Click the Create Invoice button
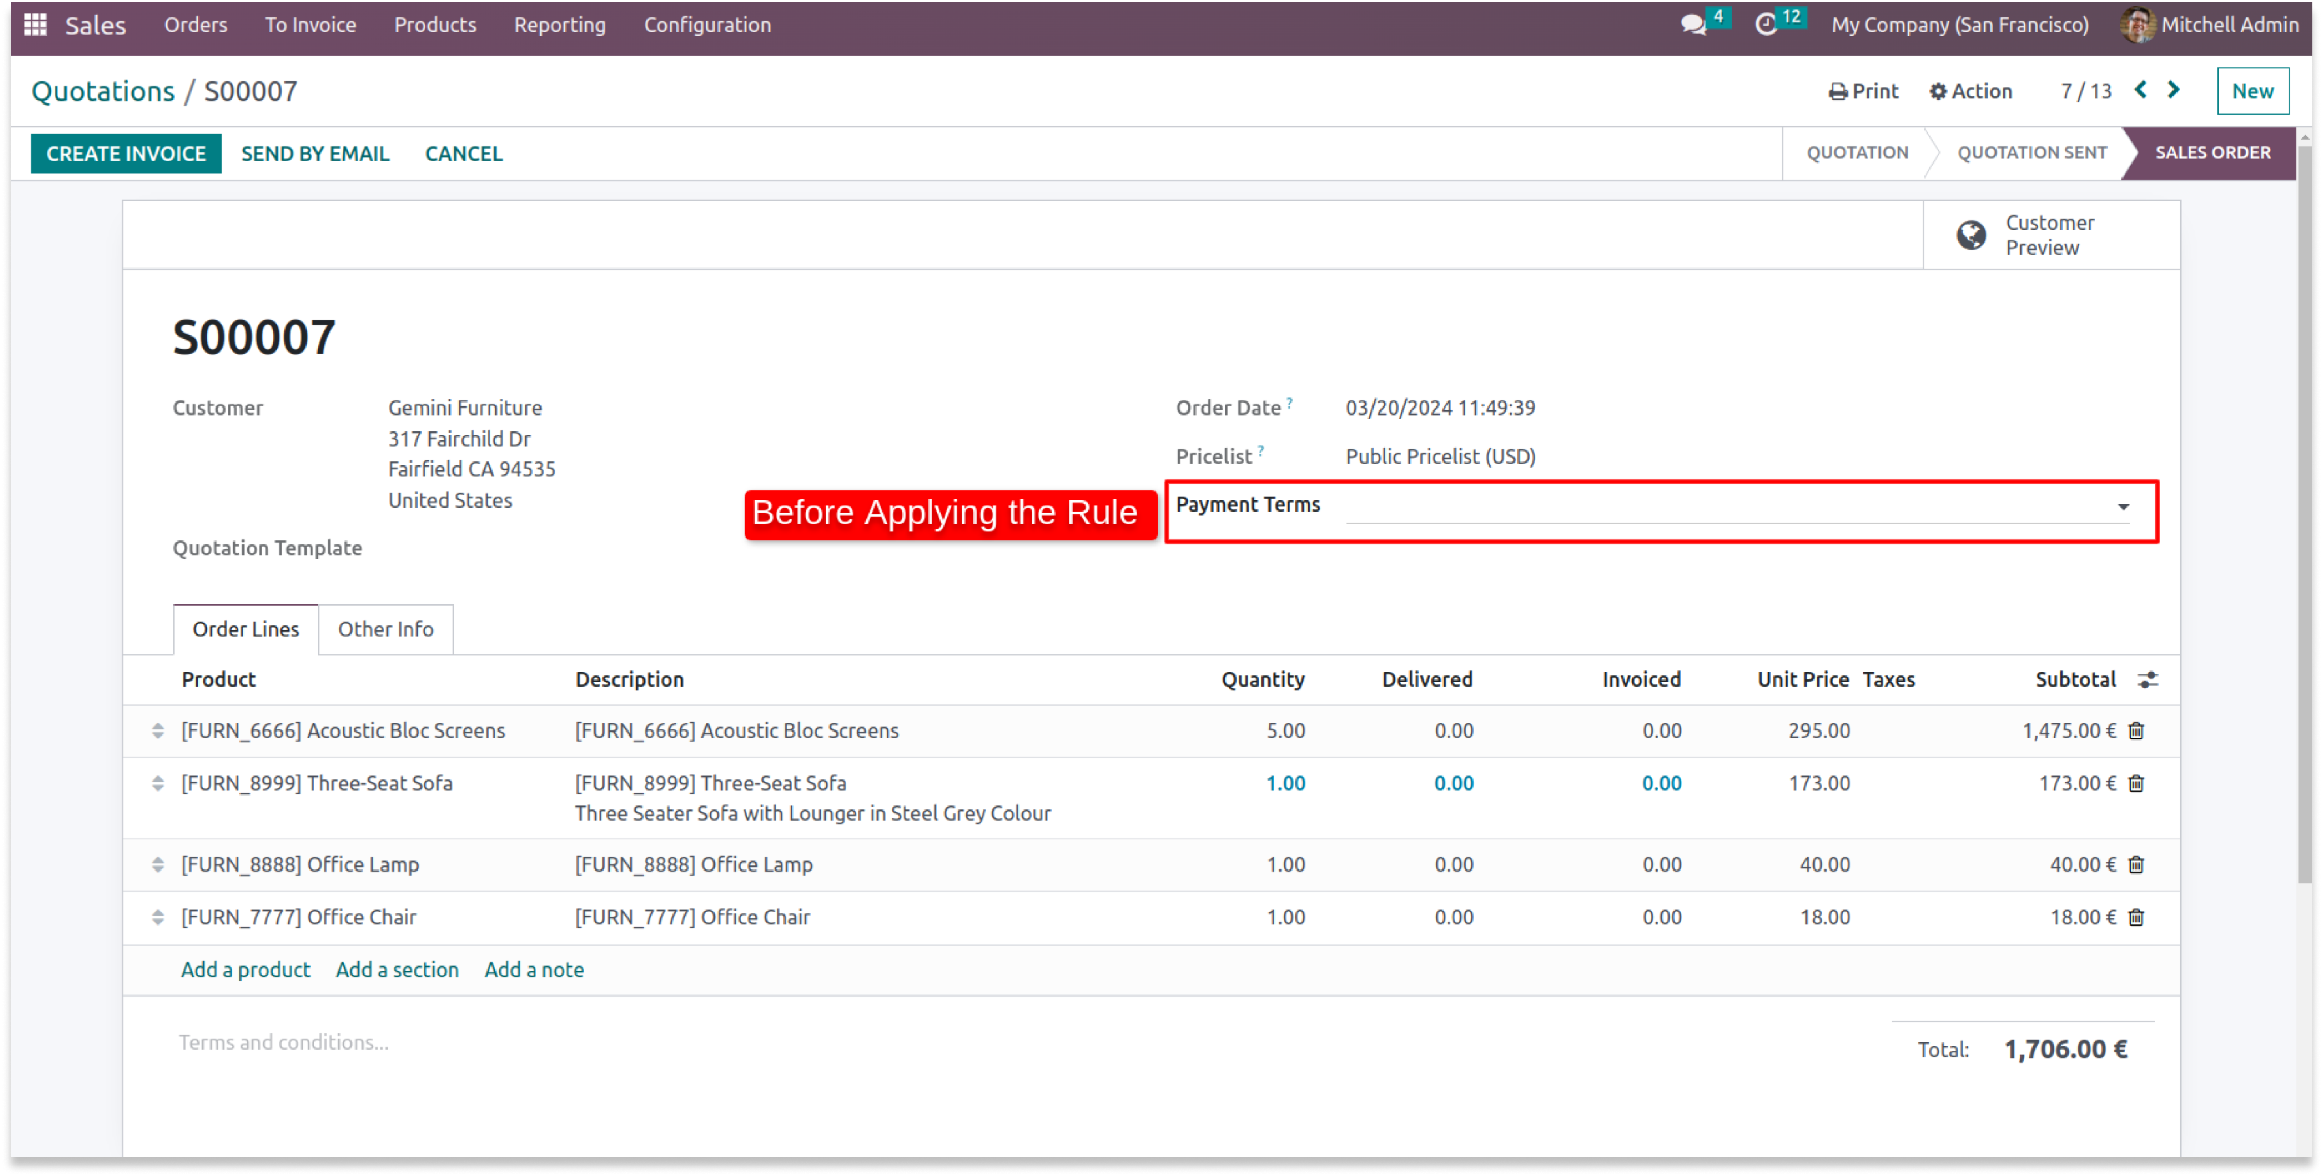 click(x=126, y=153)
